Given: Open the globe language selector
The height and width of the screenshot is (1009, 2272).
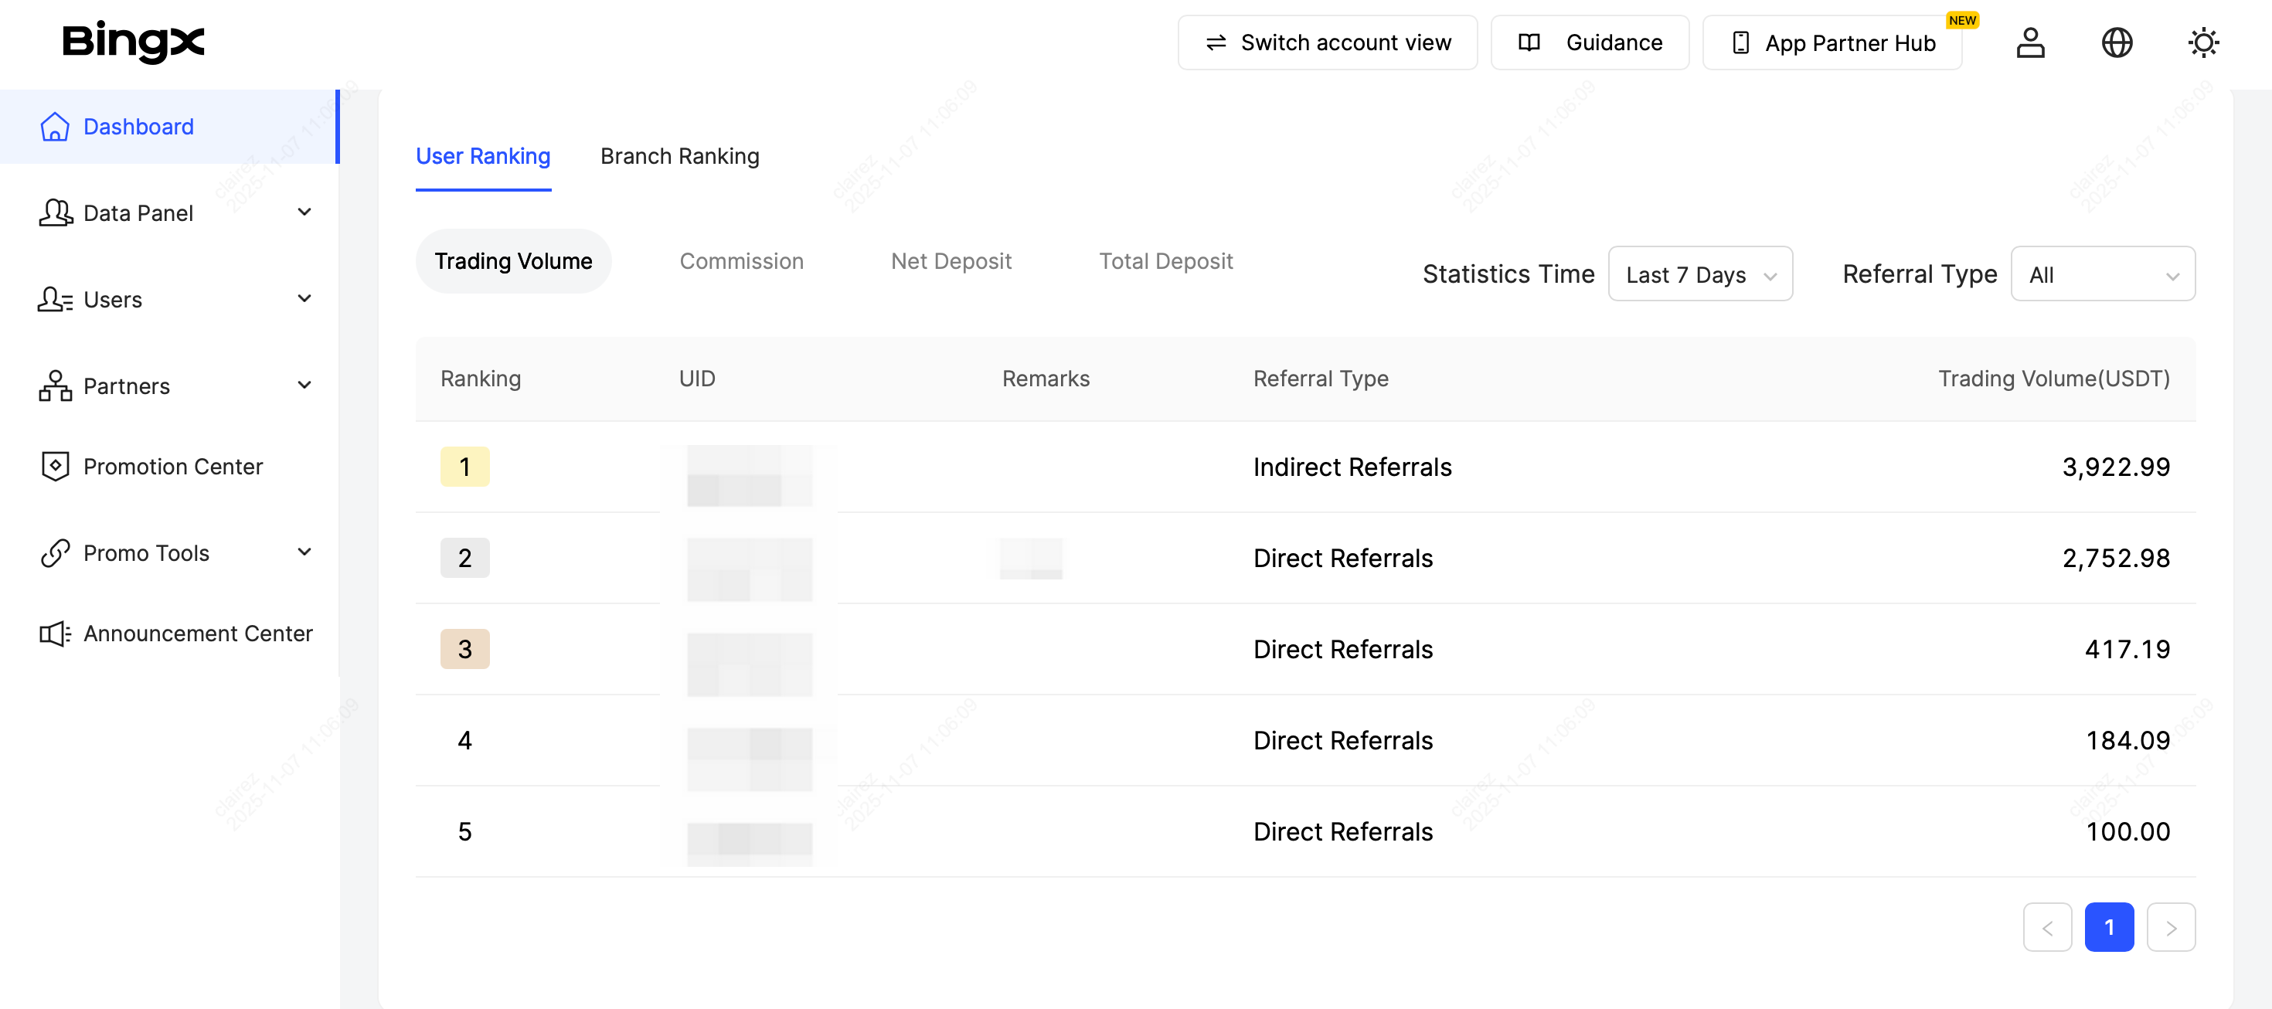Looking at the screenshot, I should pyautogui.click(x=2116, y=42).
